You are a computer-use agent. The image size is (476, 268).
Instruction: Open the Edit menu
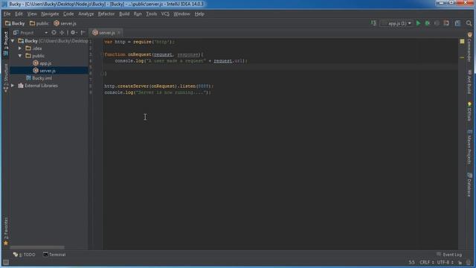point(19,14)
